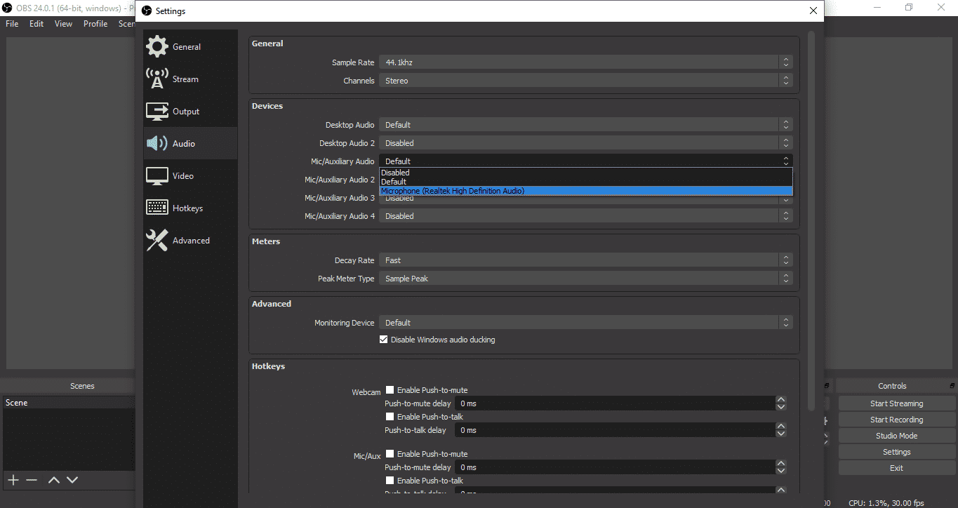
Task: Click Start Recording button
Action: pyautogui.click(x=896, y=420)
